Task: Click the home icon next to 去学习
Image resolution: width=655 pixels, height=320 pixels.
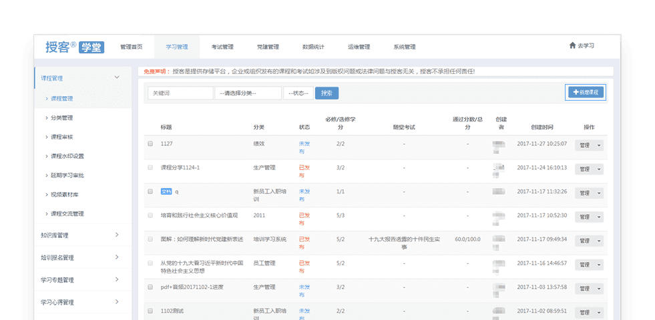Action: click(572, 45)
